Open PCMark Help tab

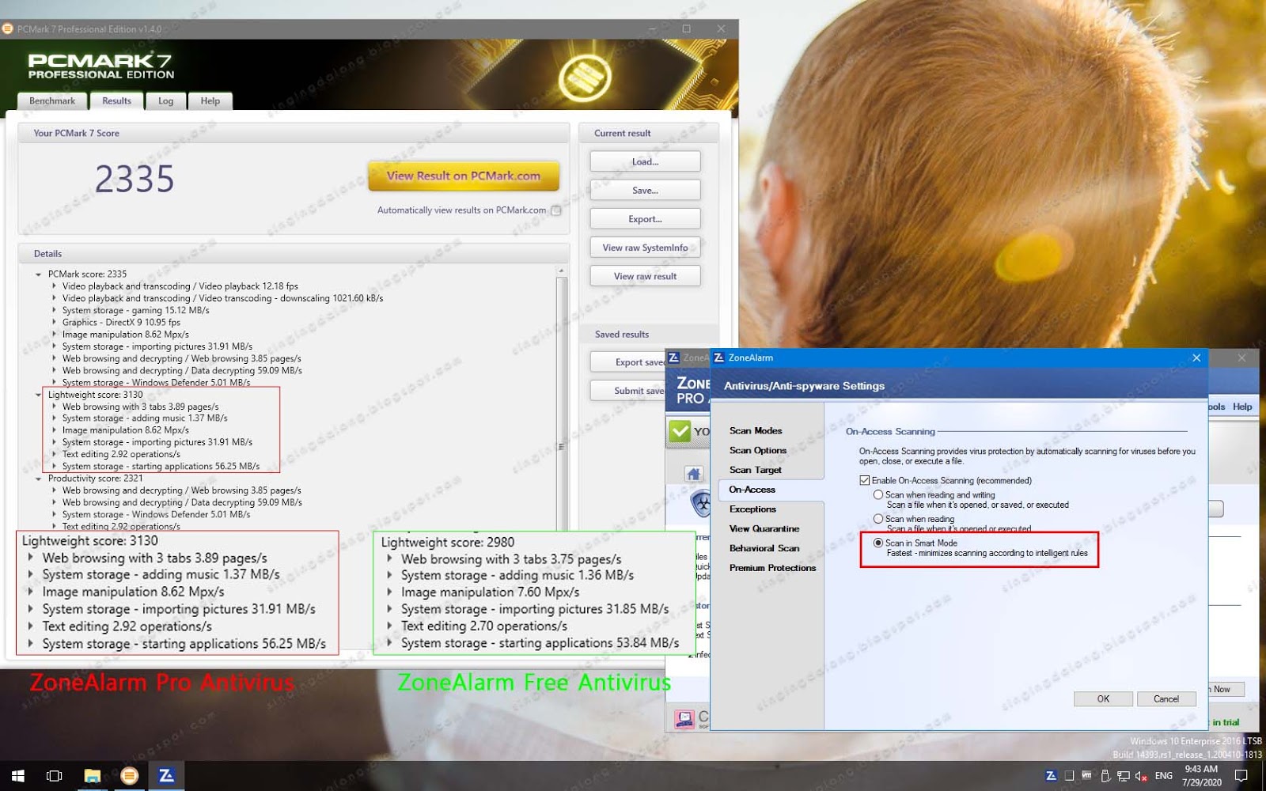[210, 101]
